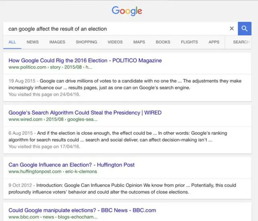
Task: Click the www.politico.com URL breadcrumb
Action: point(27,67)
